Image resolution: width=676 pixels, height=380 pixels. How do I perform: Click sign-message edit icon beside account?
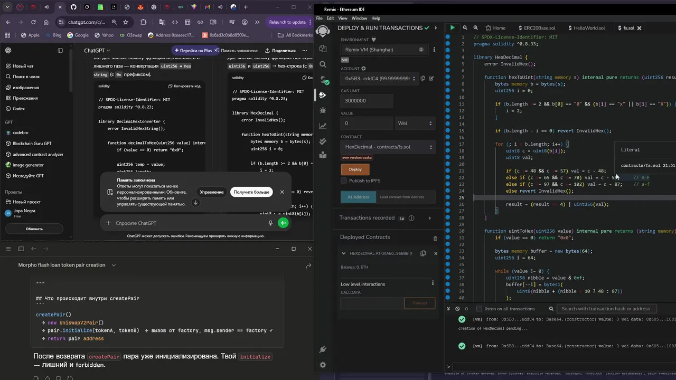click(431, 78)
